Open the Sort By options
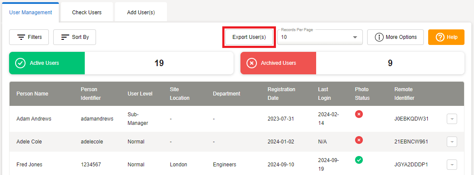 [x=74, y=37]
